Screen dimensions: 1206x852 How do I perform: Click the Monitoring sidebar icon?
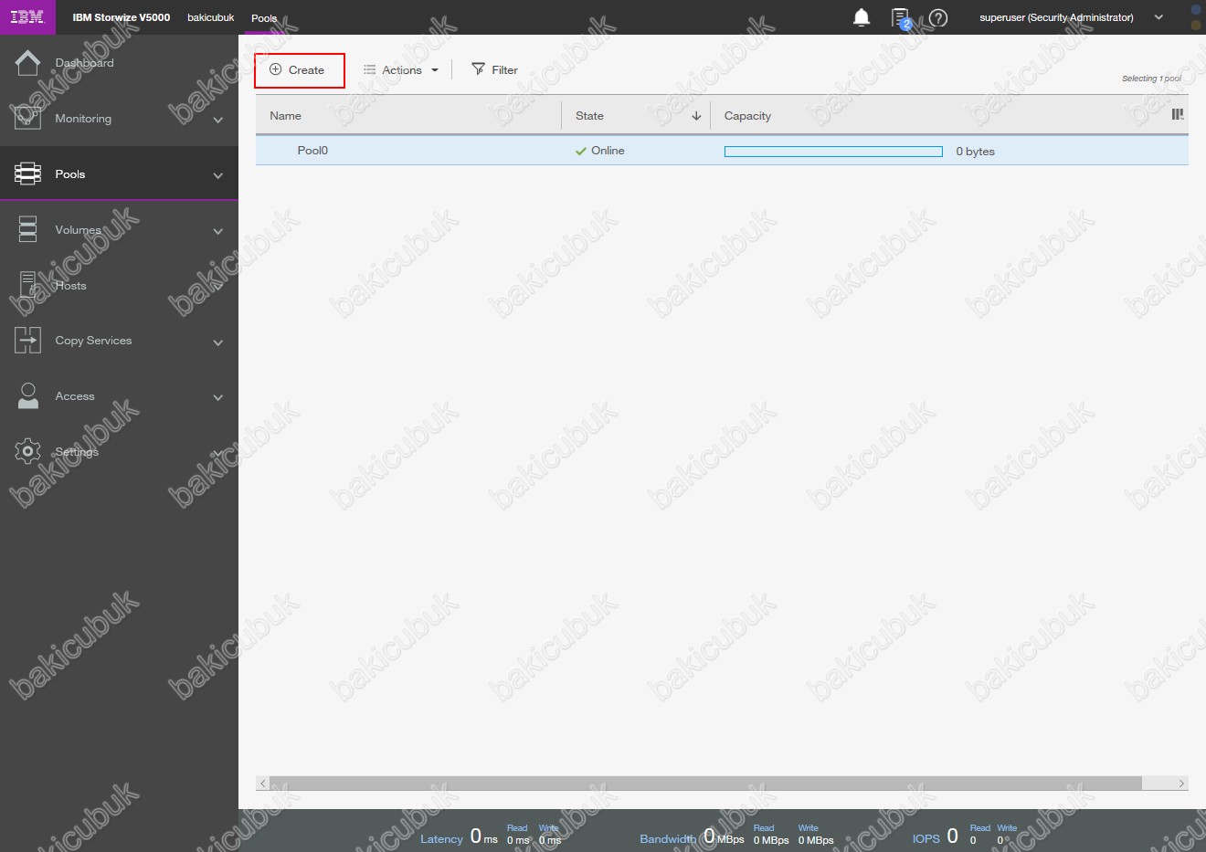(x=27, y=119)
